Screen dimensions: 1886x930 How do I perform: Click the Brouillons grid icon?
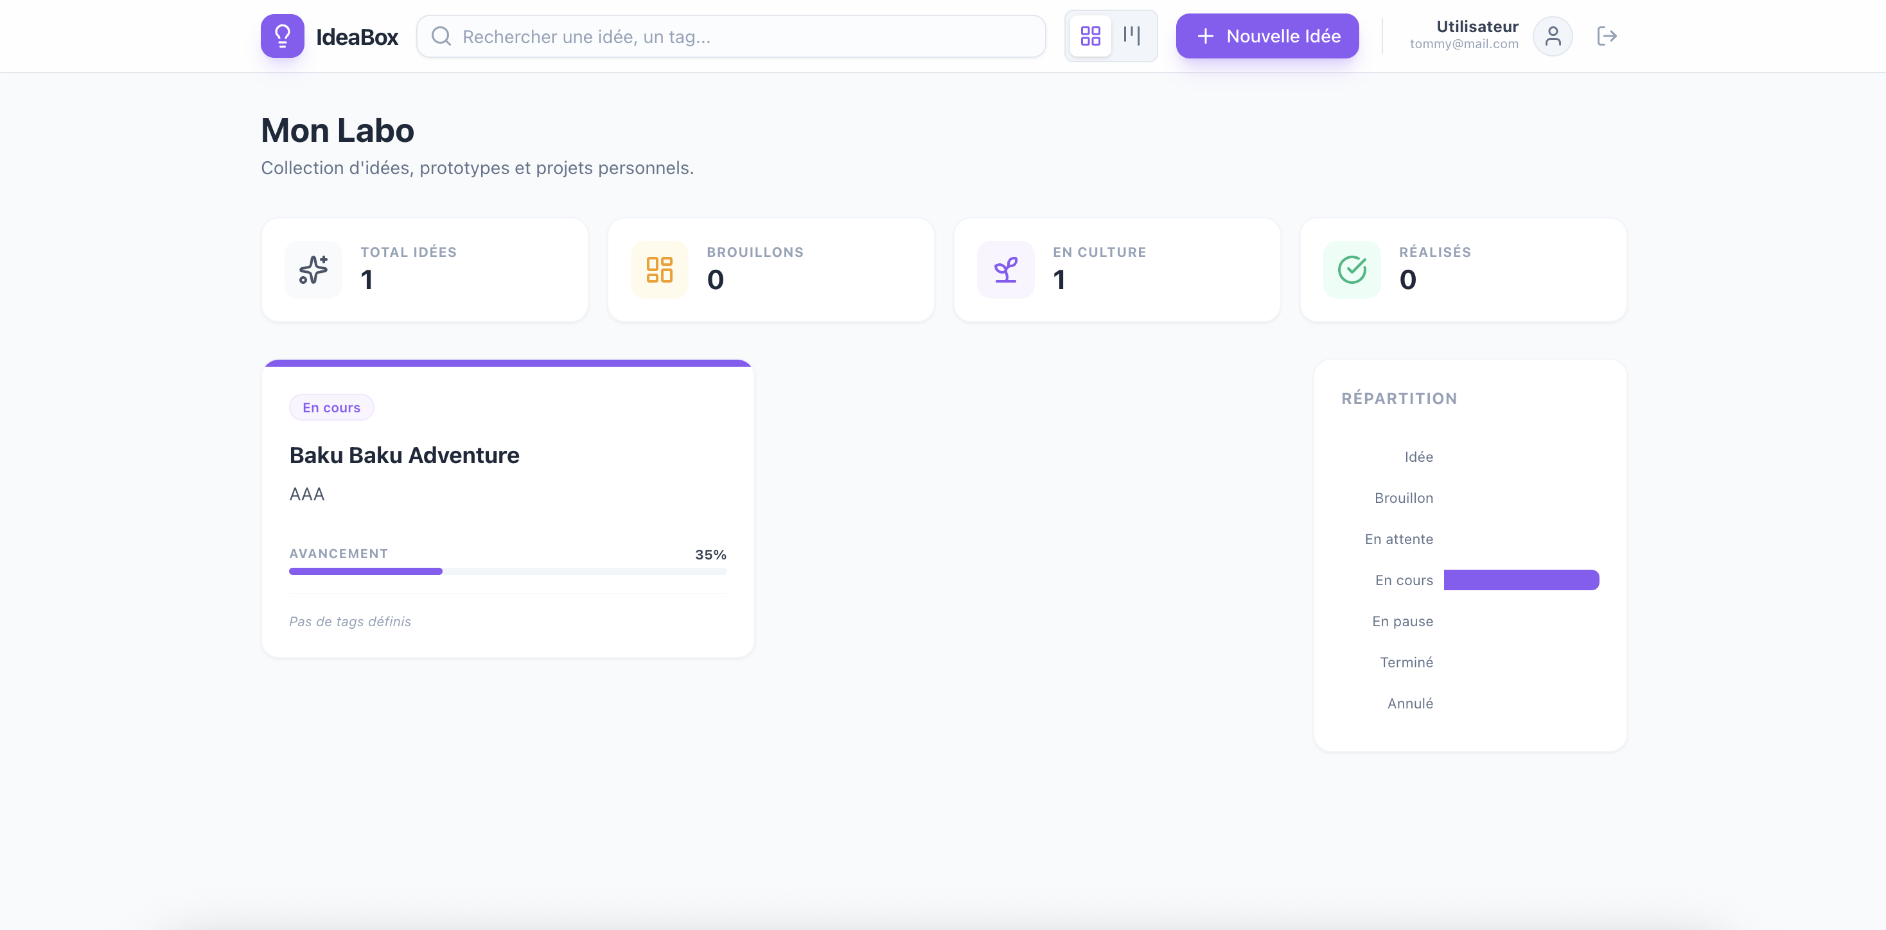pos(659,270)
